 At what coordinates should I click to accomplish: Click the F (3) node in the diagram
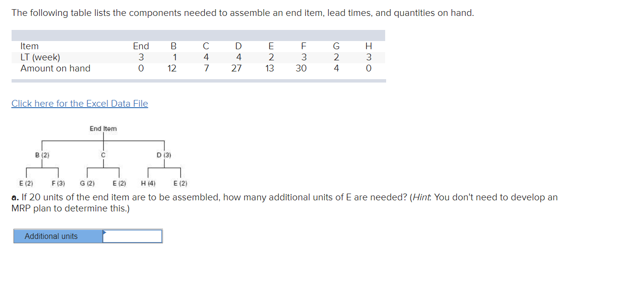tap(58, 183)
